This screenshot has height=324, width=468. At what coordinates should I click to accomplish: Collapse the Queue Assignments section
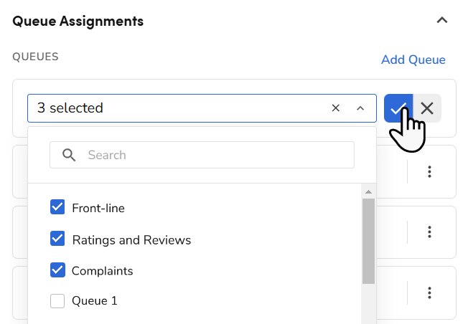click(442, 21)
